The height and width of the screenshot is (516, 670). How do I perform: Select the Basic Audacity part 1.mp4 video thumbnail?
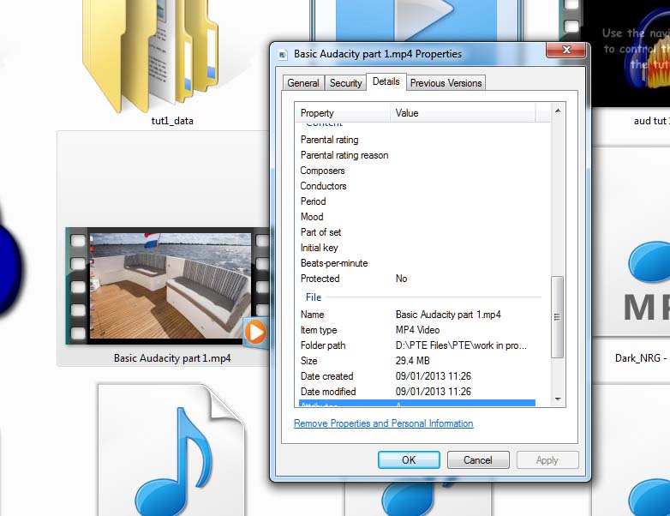coord(163,285)
